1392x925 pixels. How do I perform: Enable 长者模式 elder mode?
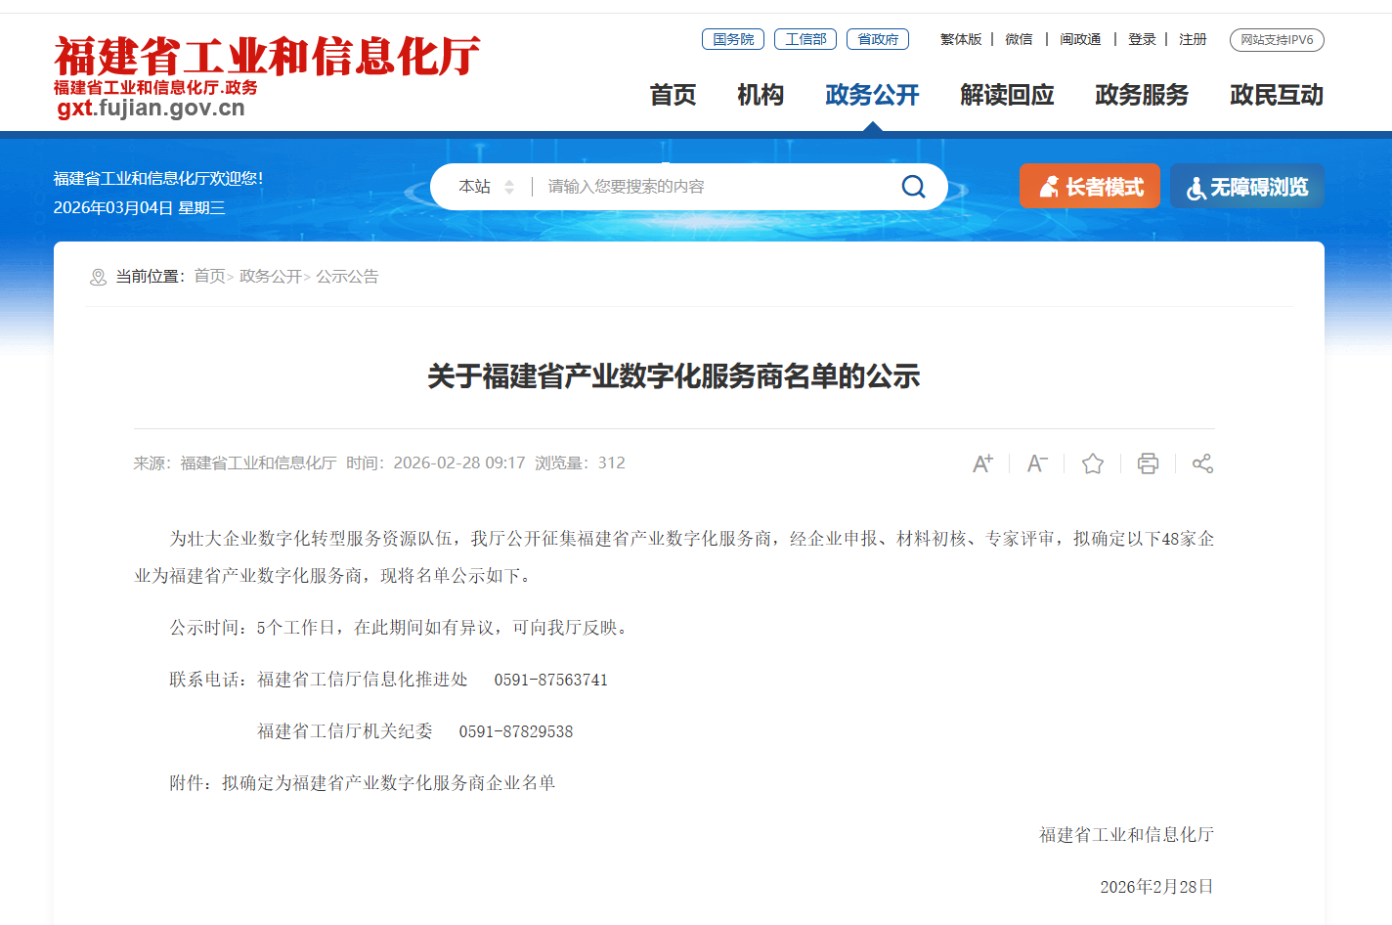pyautogui.click(x=1089, y=187)
